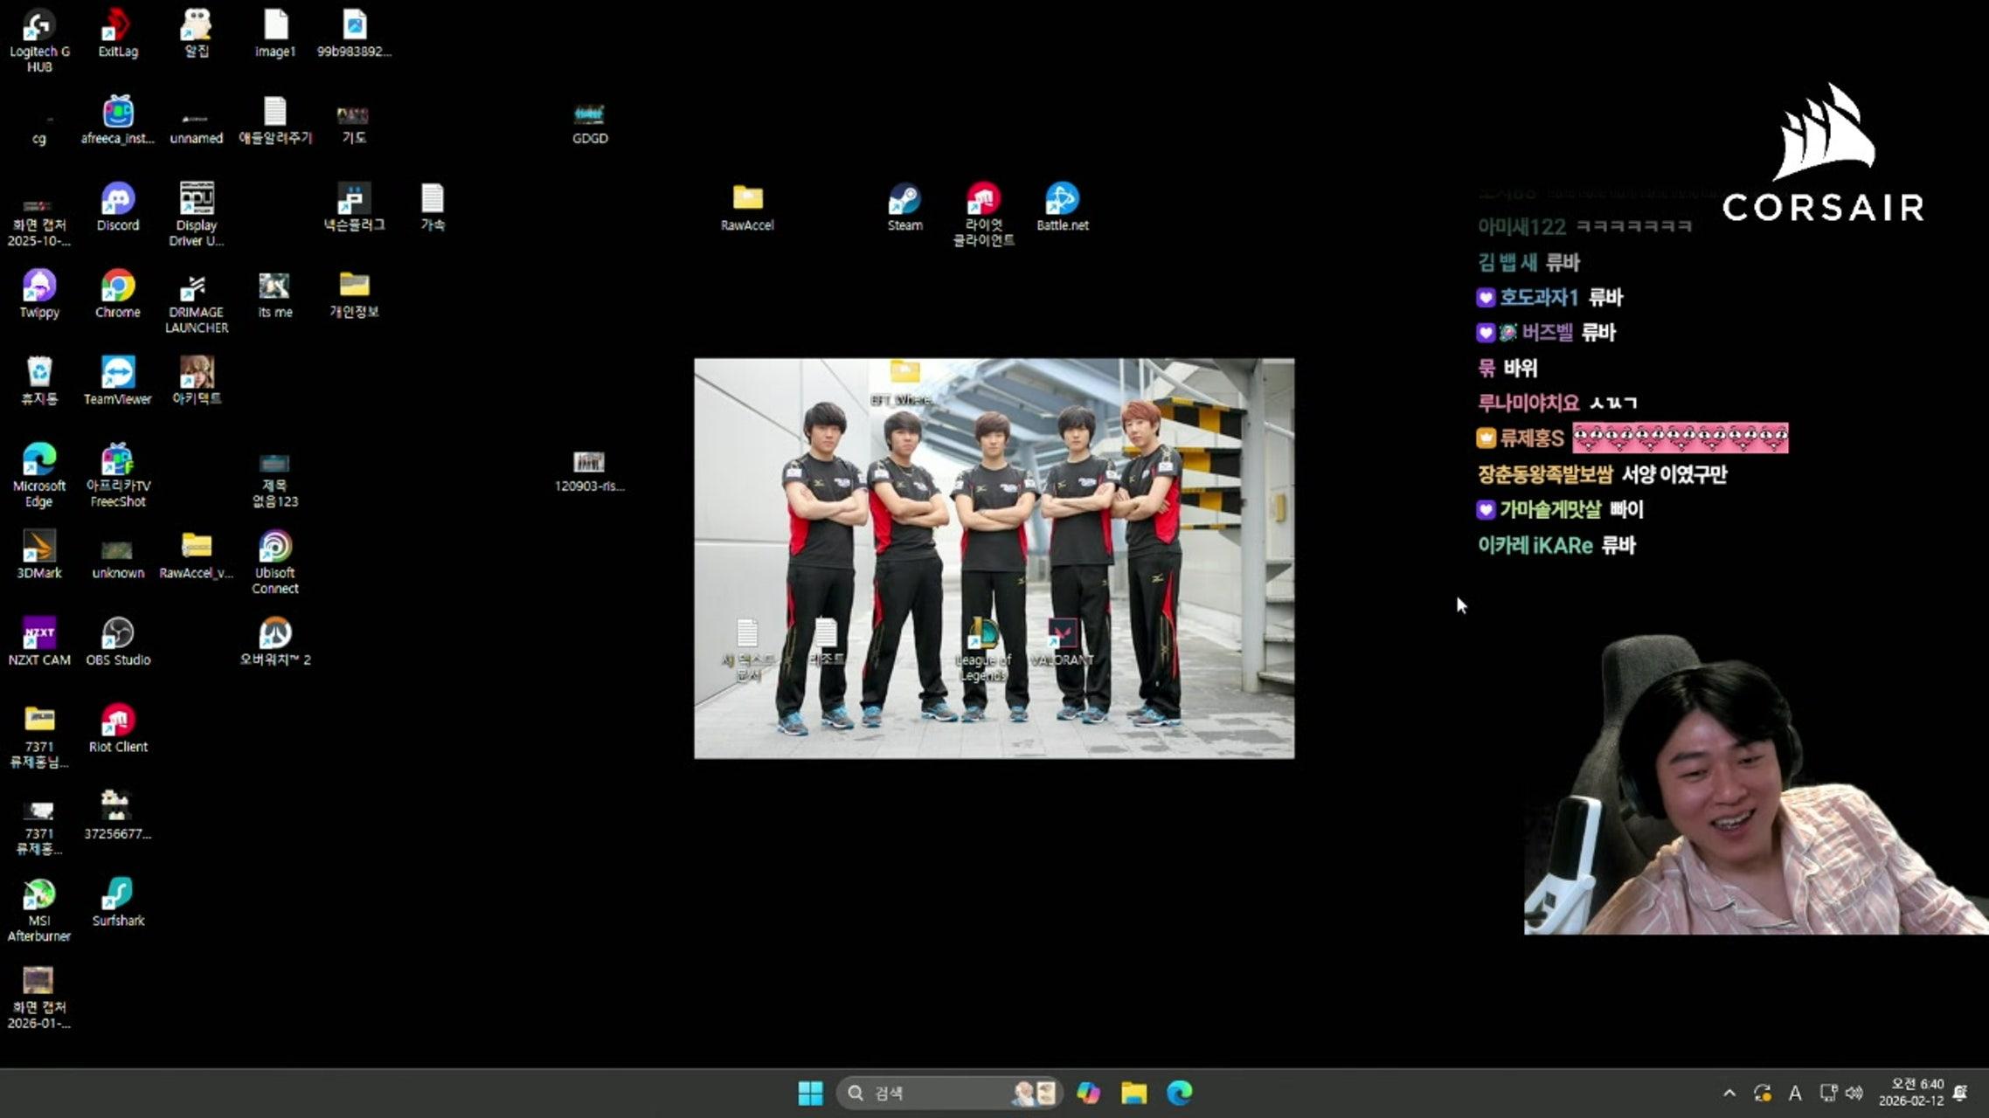The image size is (1989, 1118).
Task: Open the clock and date panel
Action: (x=1910, y=1093)
